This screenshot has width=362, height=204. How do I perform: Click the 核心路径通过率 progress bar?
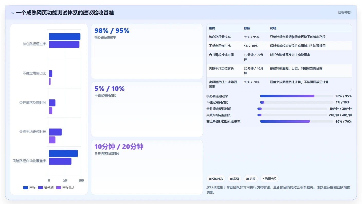click(x=296, y=96)
